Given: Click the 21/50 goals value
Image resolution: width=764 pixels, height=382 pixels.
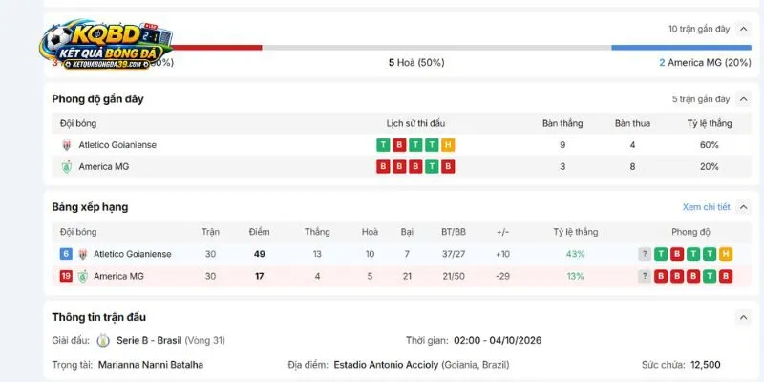Looking at the screenshot, I should 454,276.
